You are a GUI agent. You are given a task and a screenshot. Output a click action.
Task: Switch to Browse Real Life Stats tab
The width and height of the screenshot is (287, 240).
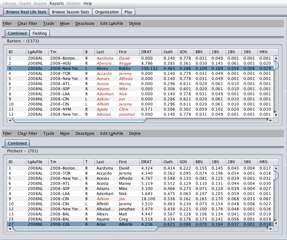click(x=26, y=12)
